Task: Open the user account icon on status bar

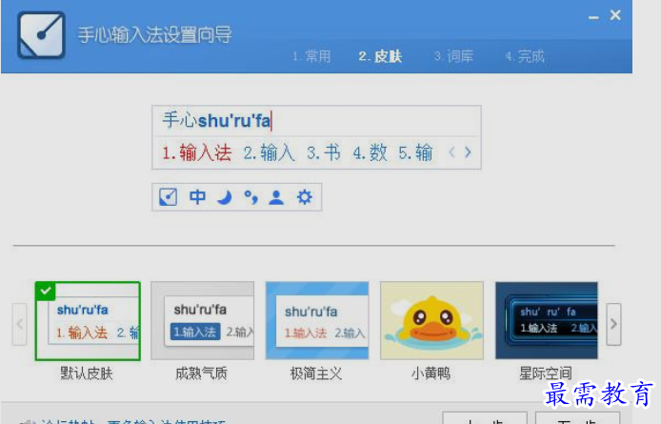Action: pyautogui.click(x=276, y=197)
